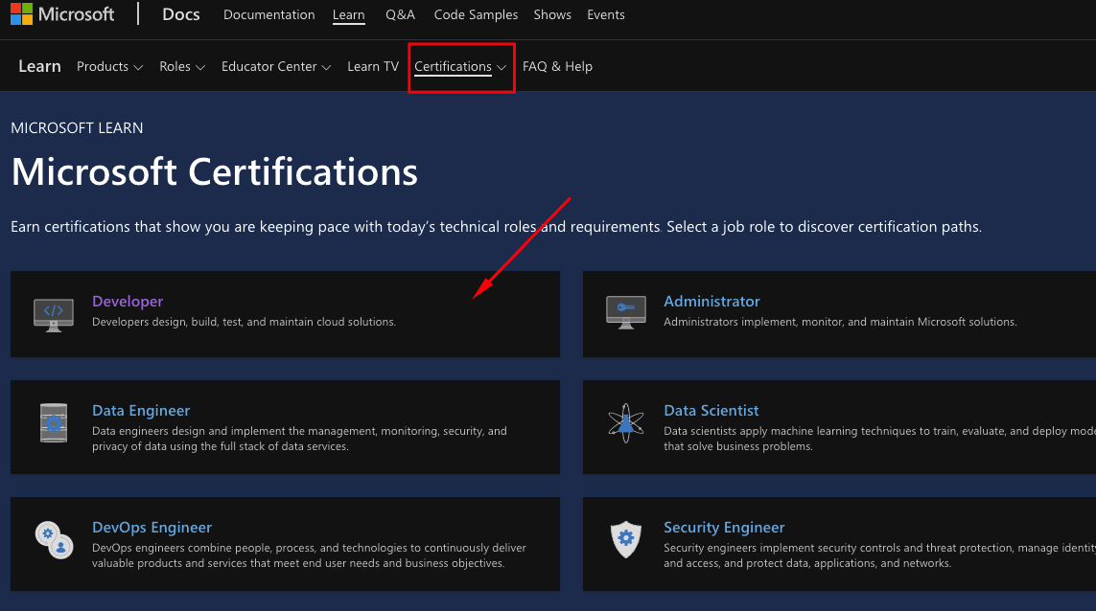Click 'DevOps engineers combine people, process' description
This screenshot has height=611, width=1096.
(309, 555)
